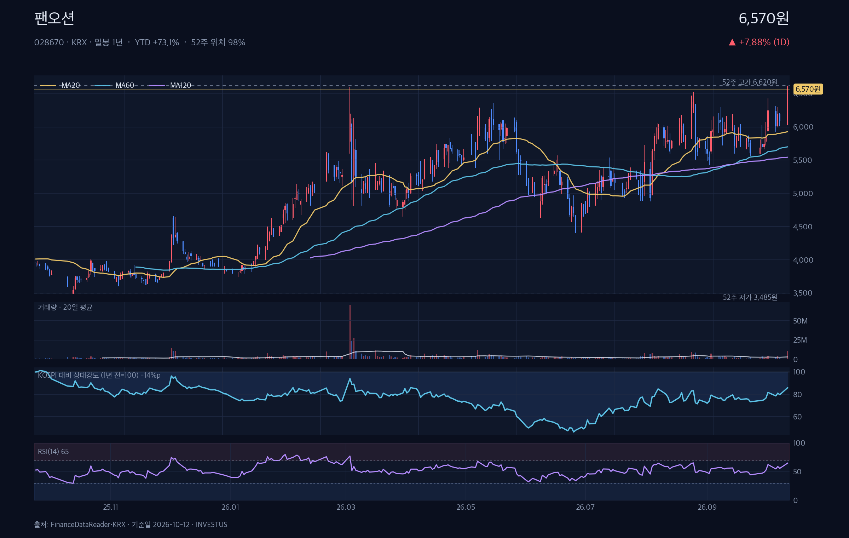Click the KOSPI 대비 상대강도 panel label
Viewport: 849px width, 538px height.
pos(99,375)
